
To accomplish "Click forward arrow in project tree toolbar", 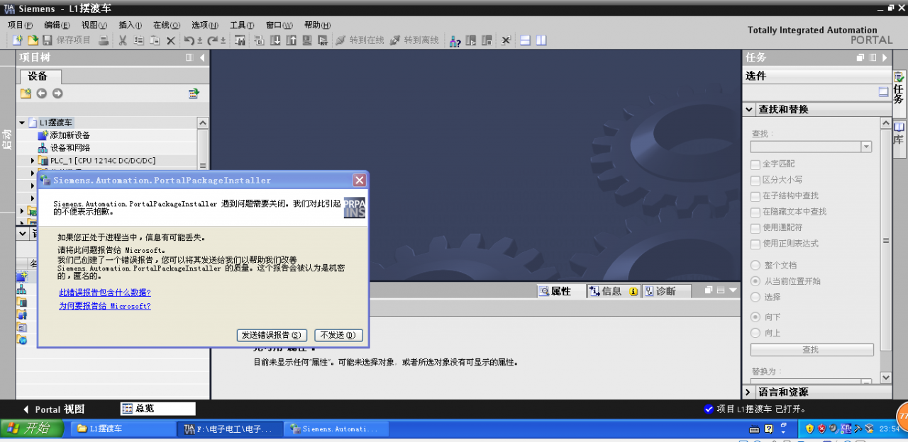I will tap(57, 93).
